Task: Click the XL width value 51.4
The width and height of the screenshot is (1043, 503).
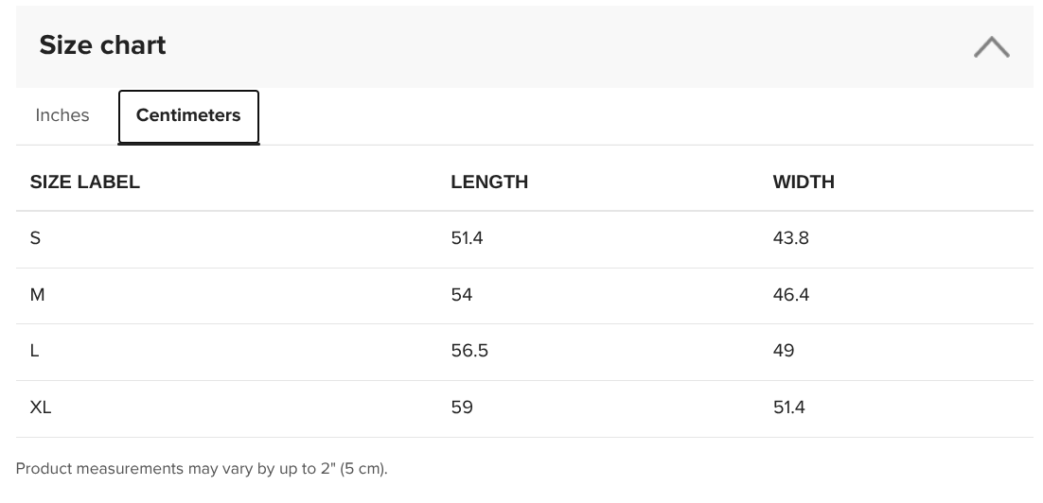Action: (x=789, y=408)
